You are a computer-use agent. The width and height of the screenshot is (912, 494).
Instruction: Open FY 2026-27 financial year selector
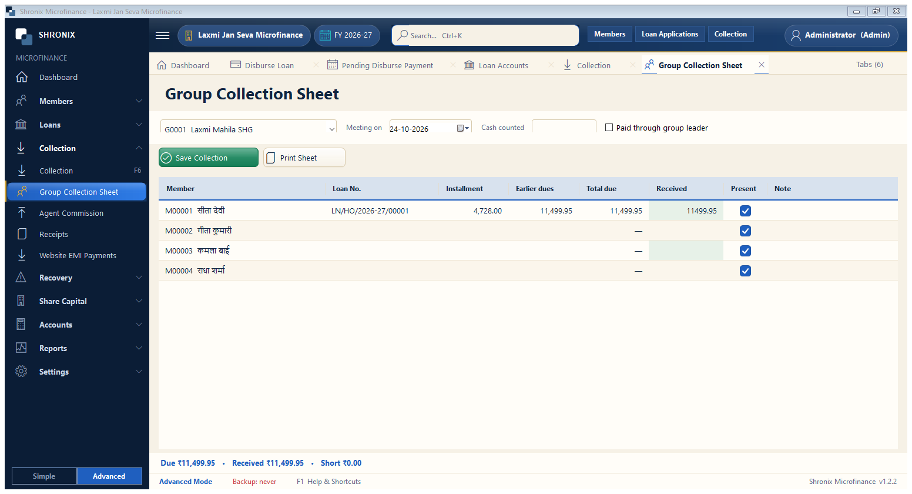(x=347, y=35)
